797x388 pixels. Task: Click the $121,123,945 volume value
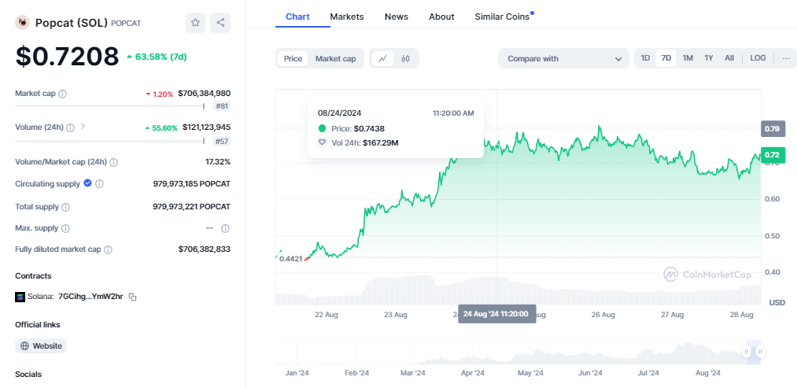pyautogui.click(x=206, y=127)
